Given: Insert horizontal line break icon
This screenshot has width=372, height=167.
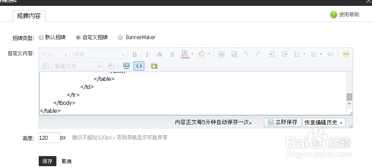Looking at the screenshot, I should click(330, 54).
